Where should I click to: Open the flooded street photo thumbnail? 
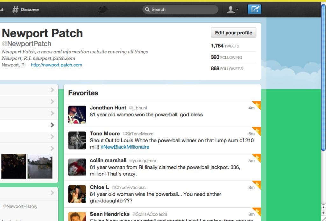tap(40, 166)
